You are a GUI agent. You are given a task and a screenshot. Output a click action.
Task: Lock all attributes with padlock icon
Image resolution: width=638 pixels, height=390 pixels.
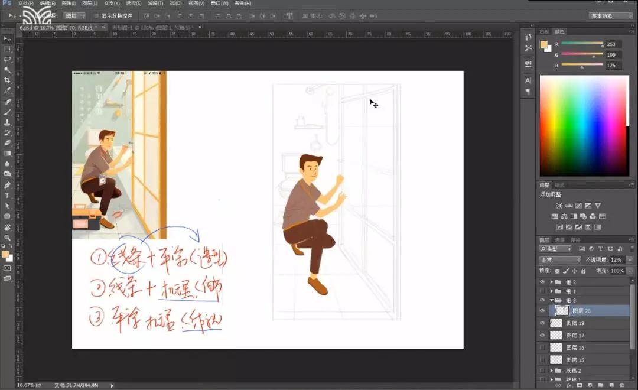pyautogui.click(x=583, y=271)
